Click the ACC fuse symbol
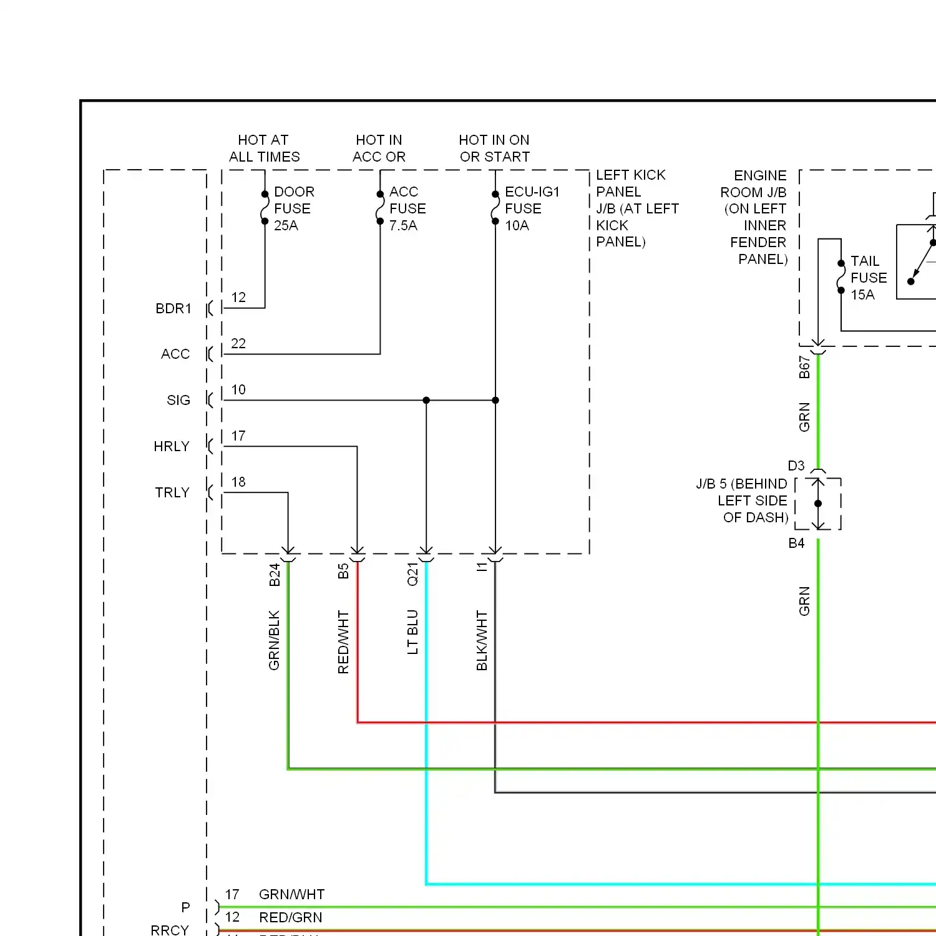The height and width of the screenshot is (936, 936). click(380, 208)
